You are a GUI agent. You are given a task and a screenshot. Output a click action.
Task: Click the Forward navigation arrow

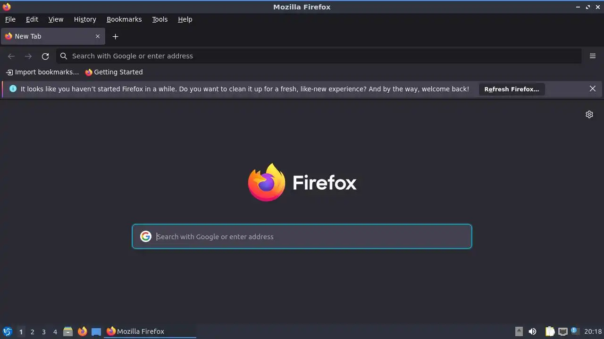28,56
